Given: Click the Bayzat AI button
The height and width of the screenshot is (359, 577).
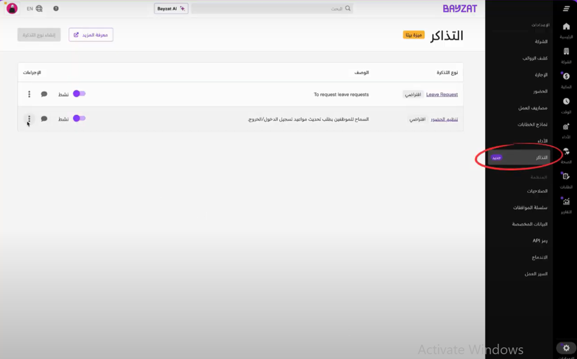Looking at the screenshot, I should point(171,9).
